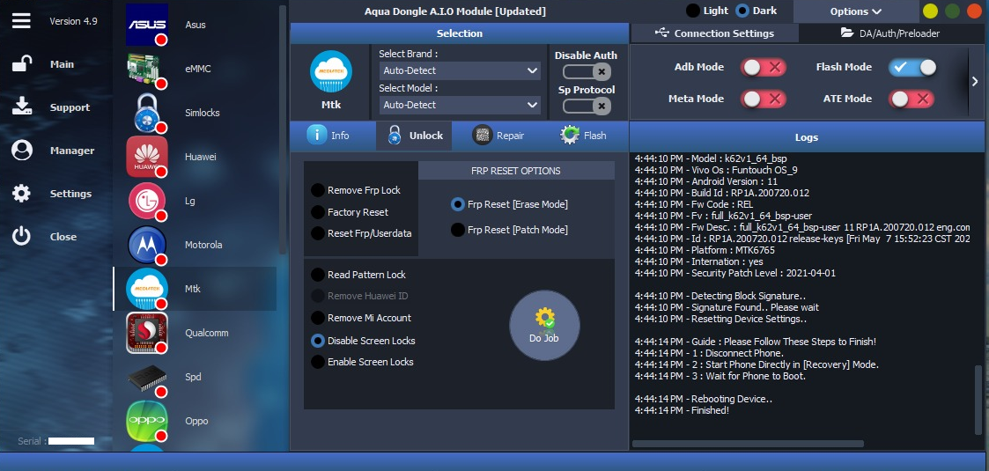Click the Settings gear icon
989x471 pixels.
[x=21, y=193]
